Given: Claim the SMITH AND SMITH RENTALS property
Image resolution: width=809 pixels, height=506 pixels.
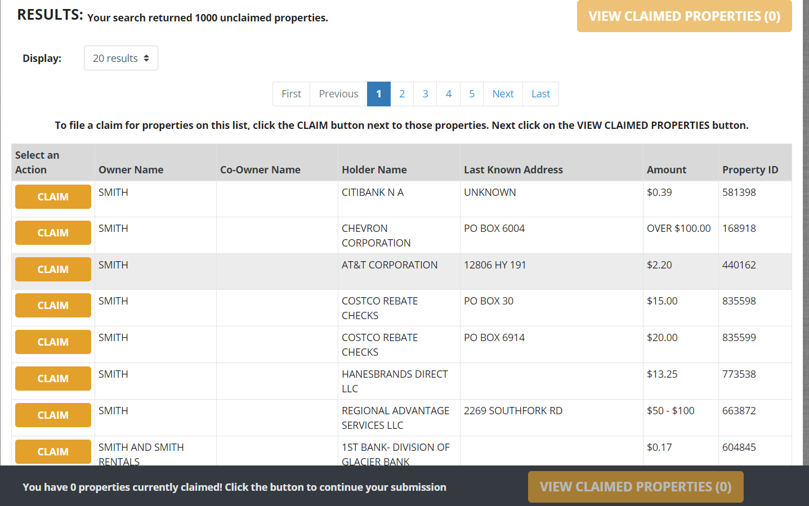Looking at the screenshot, I should 52,451.
